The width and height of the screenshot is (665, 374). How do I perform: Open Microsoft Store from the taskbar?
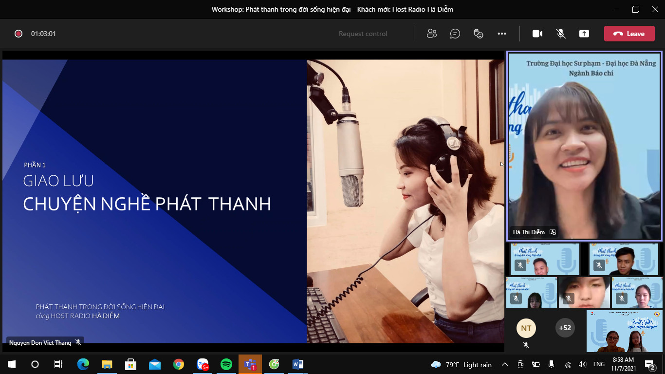[130, 364]
